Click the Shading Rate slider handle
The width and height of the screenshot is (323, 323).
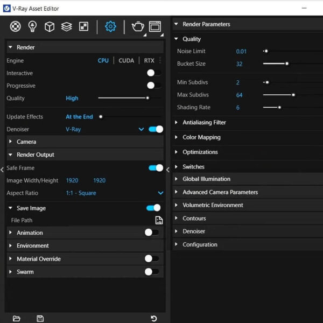[279, 107]
